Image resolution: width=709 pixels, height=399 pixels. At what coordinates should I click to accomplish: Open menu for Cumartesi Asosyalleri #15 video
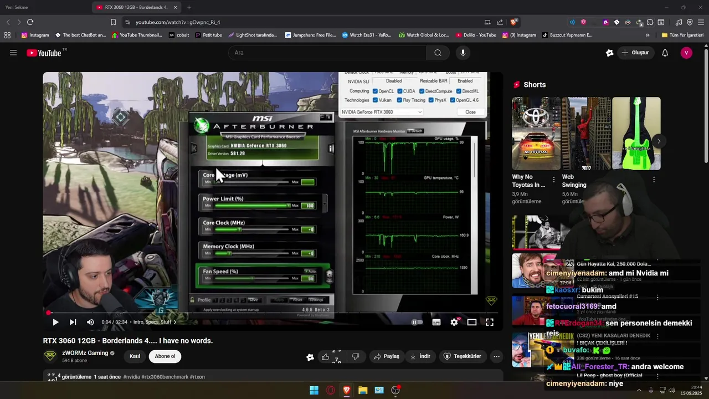click(x=657, y=297)
